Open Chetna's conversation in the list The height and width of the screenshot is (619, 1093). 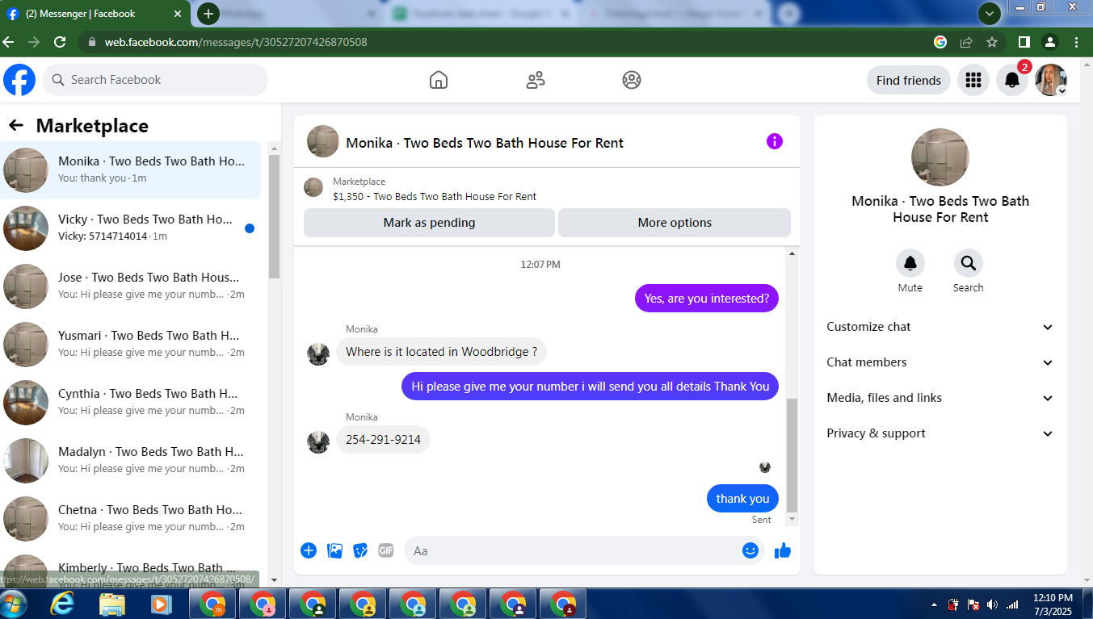click(131, 518)
